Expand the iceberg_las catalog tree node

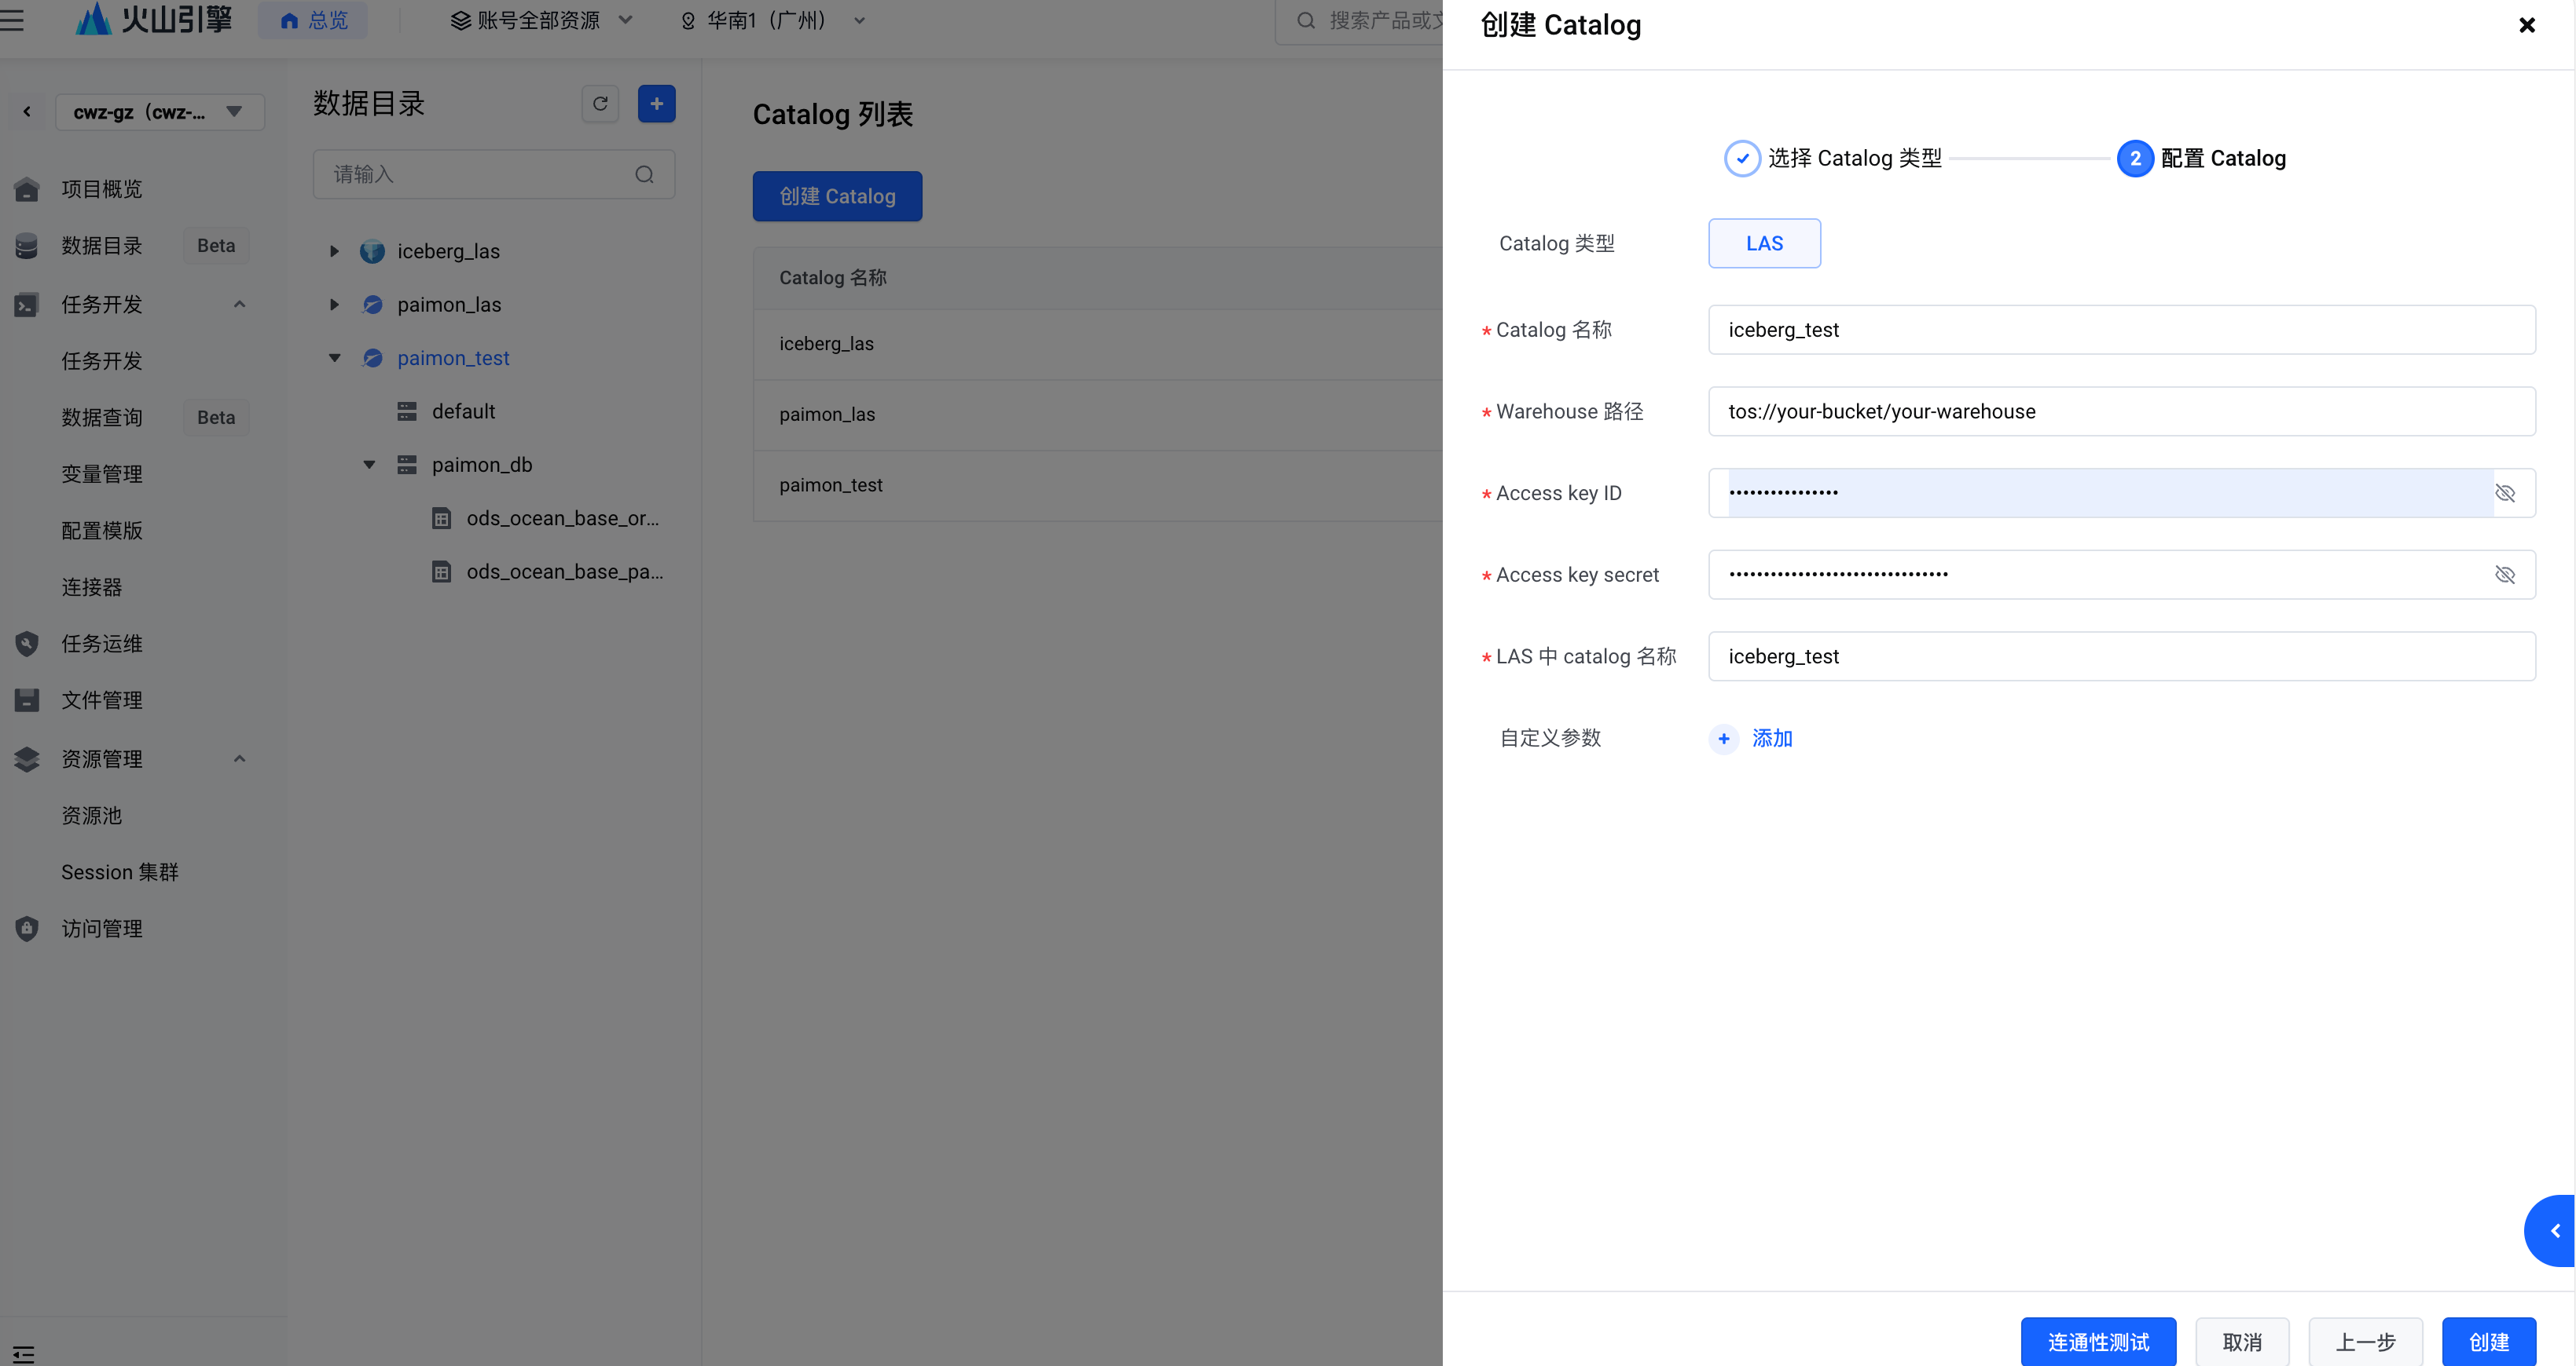[x=335, y=250]
